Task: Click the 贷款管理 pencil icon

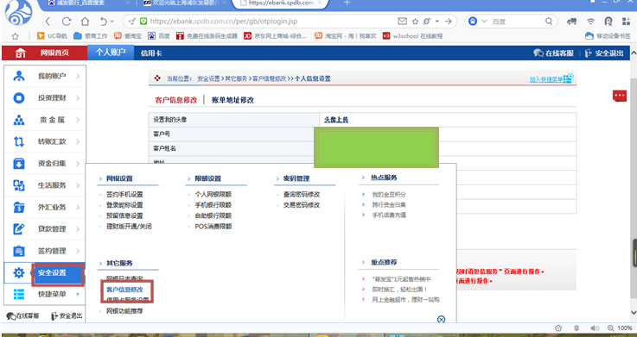Action: [19, 229]
